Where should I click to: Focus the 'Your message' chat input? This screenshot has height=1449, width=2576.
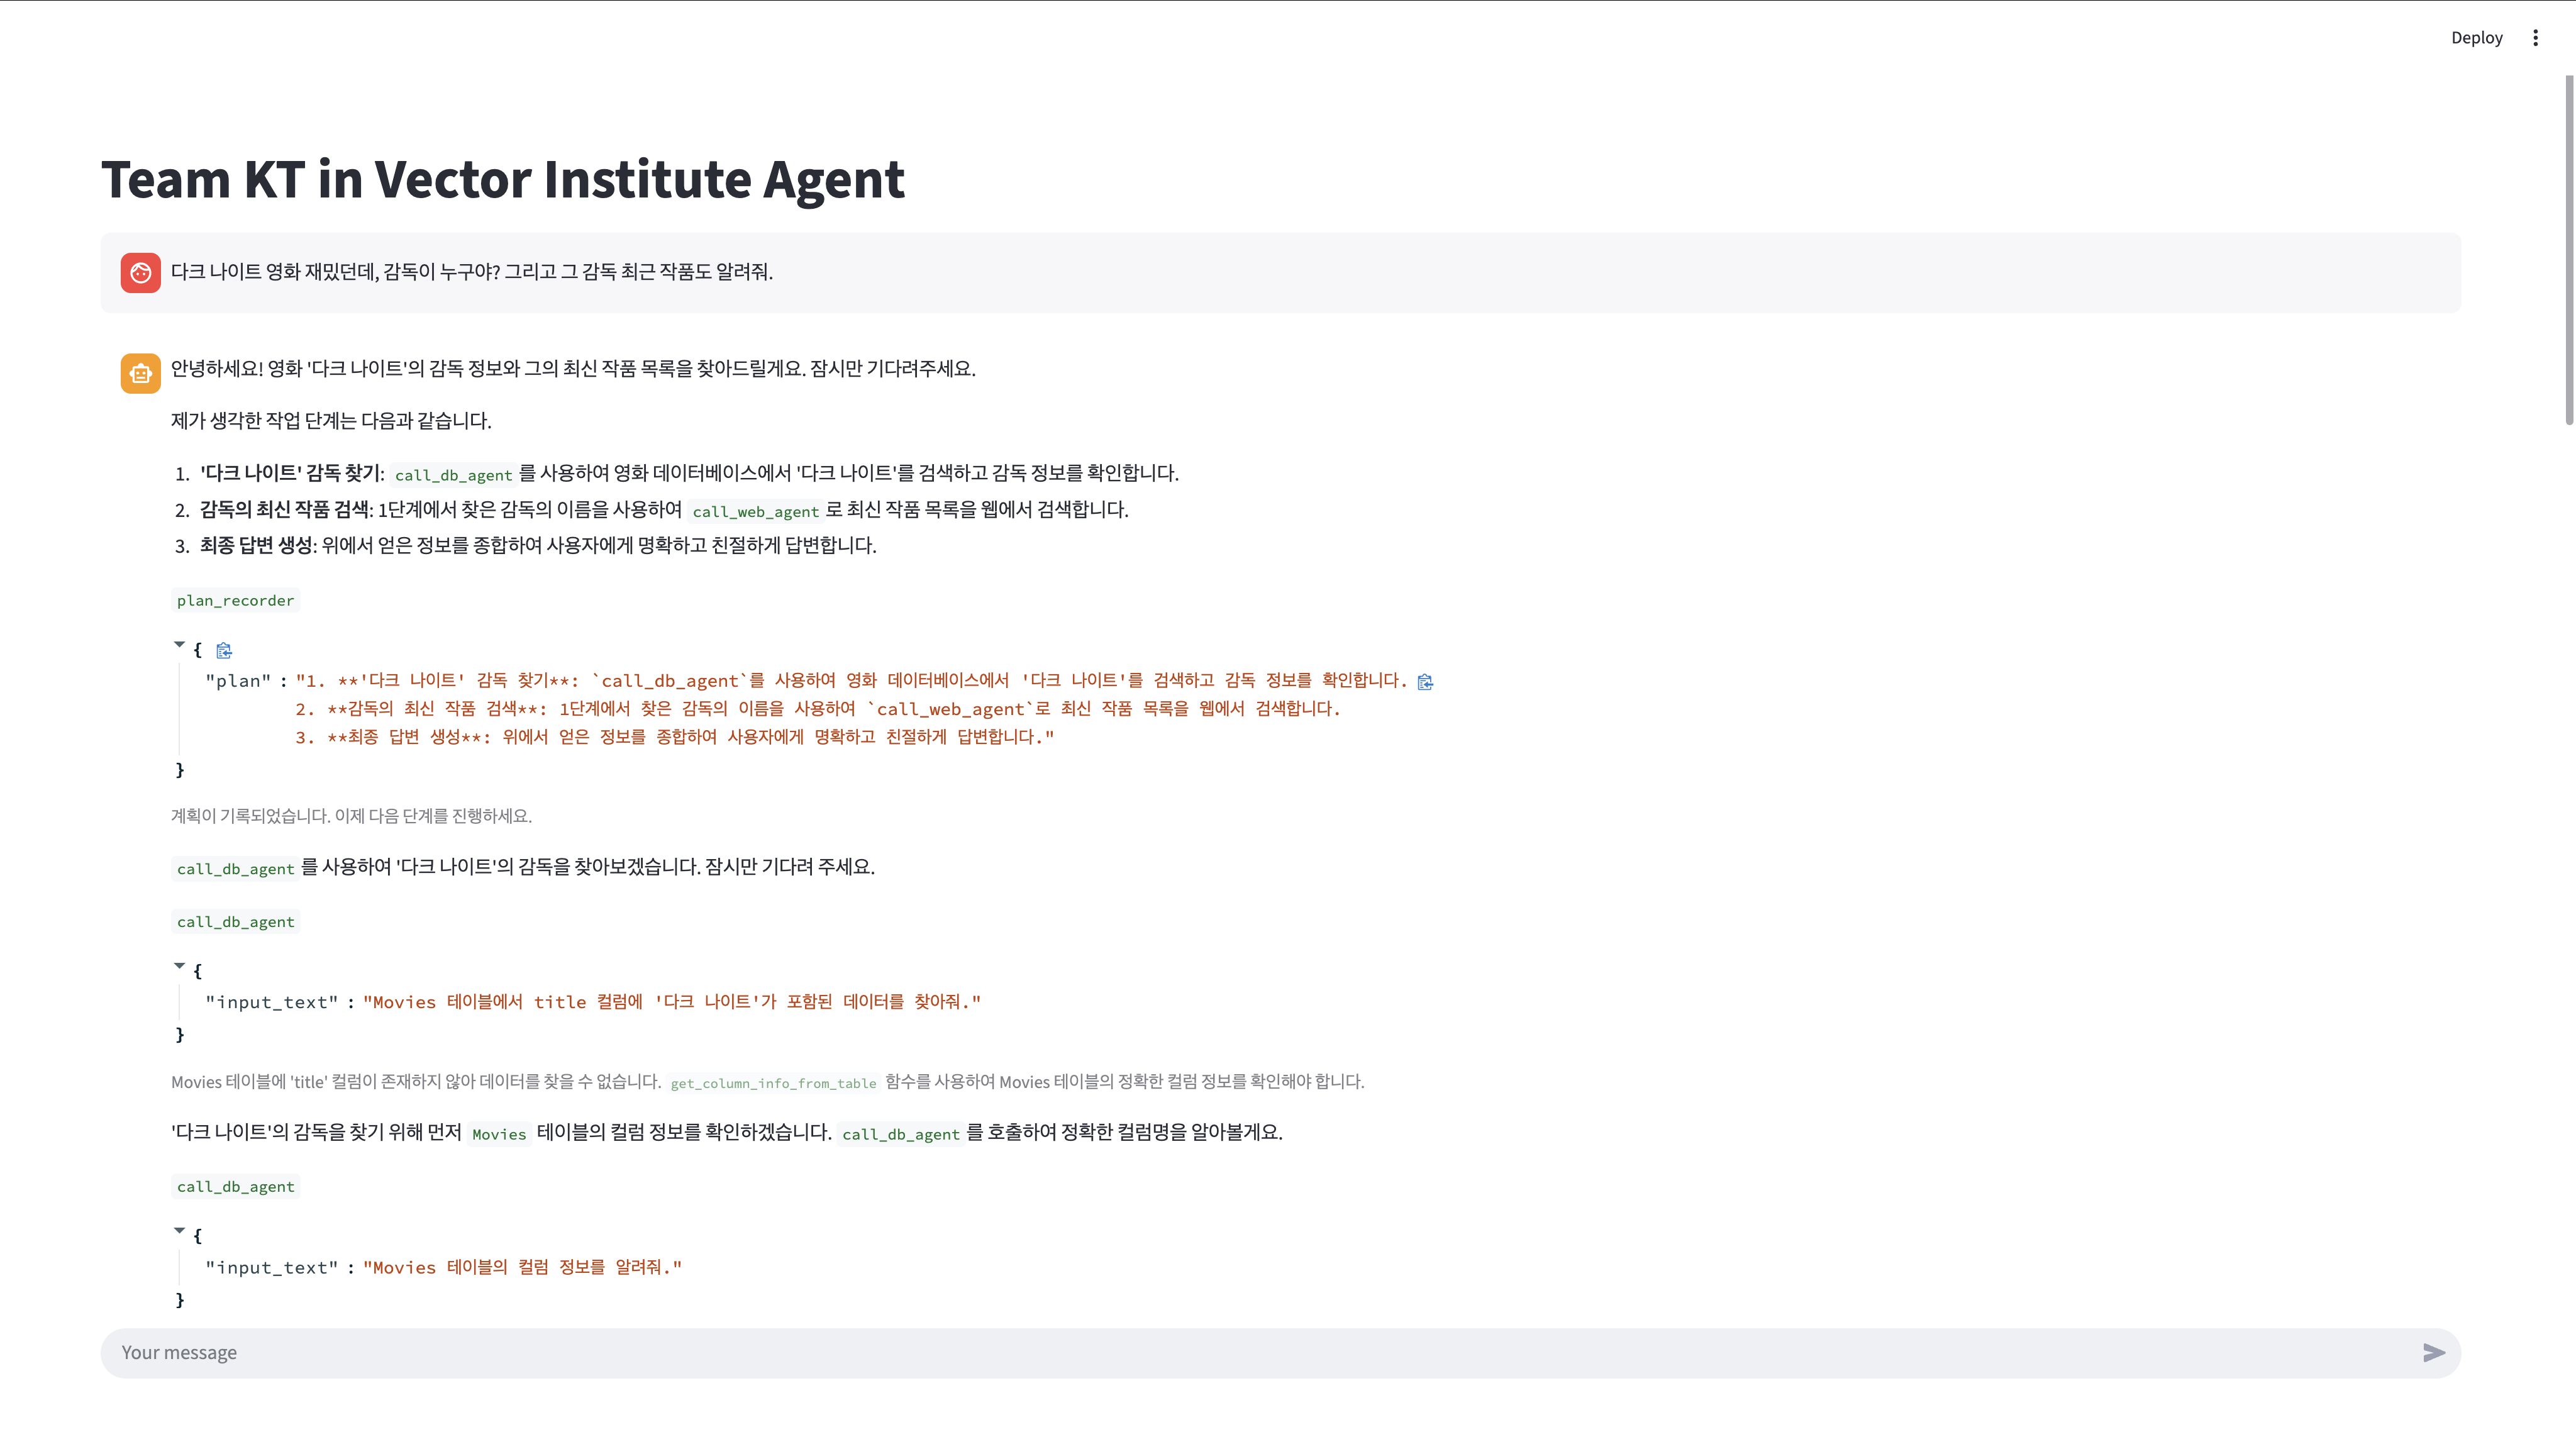point(1260,1353)
